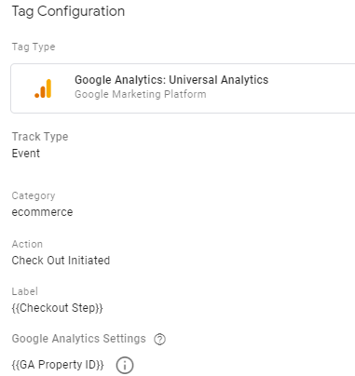Click the Category field label
Viewport: 355px width, 376px height.
point(34,195)
